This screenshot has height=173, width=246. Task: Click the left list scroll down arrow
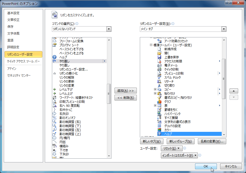click(109, 156)
